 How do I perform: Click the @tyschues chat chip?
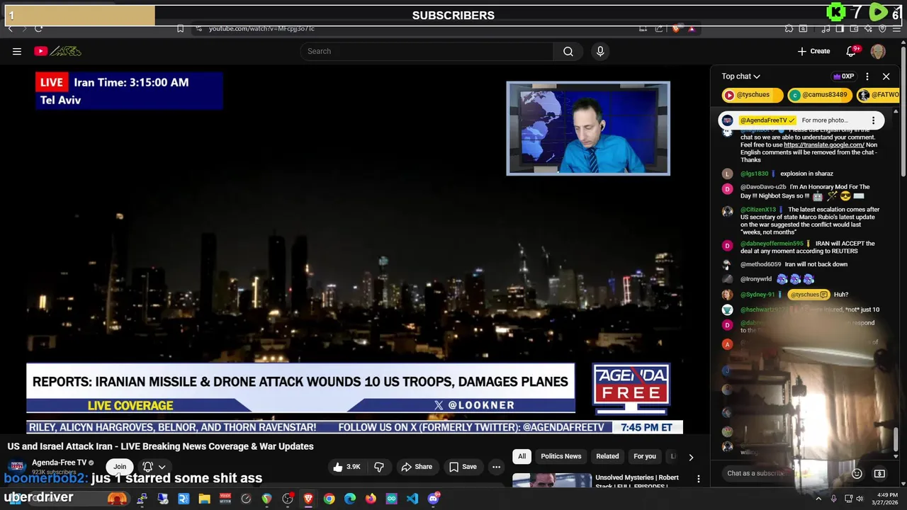tap(753, 95)
